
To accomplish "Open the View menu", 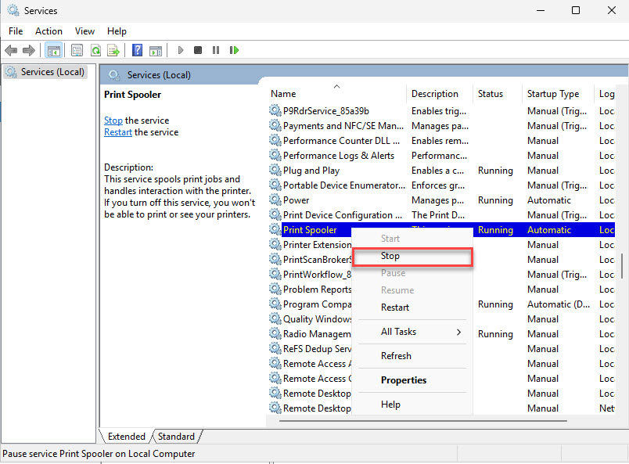I will pyautogui.click(x=84, y=31).
